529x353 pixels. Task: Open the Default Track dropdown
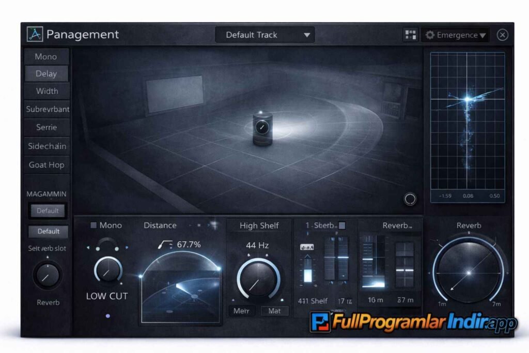tap(264, 35)
